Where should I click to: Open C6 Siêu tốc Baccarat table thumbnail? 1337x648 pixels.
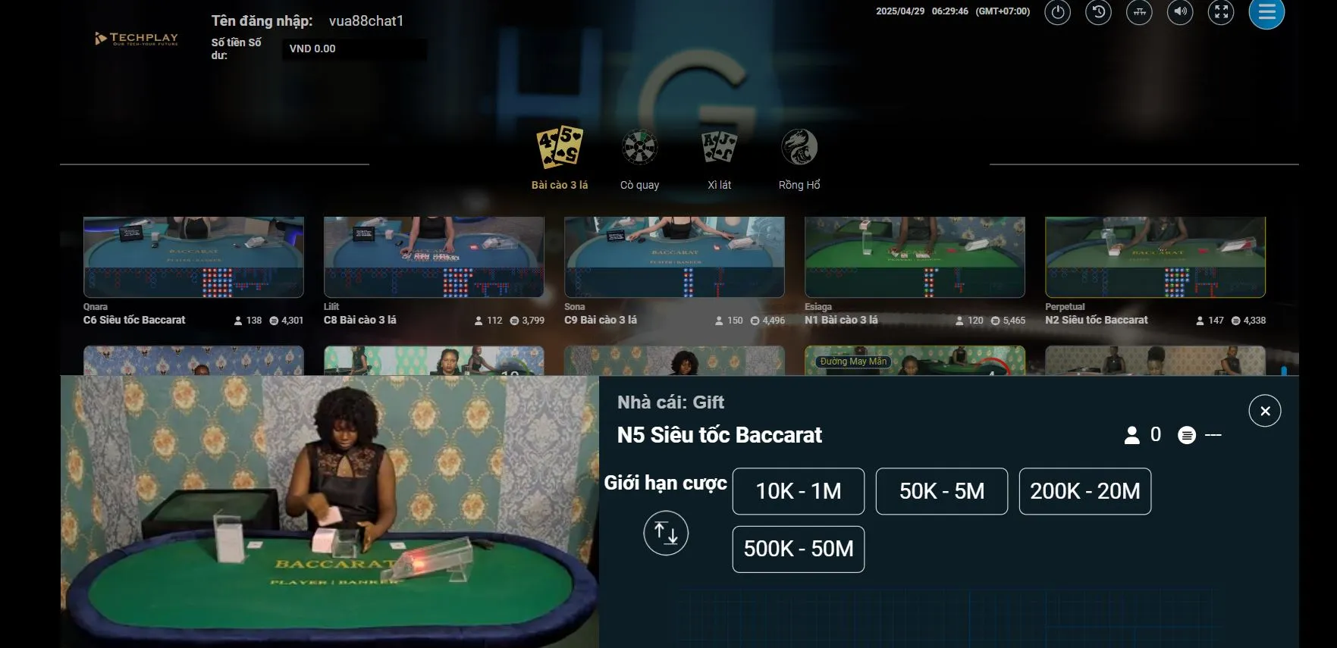pos(193,257)
